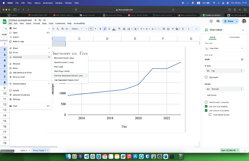Click the merge cells icon
249x161 pixels.
tap(129, 29)
